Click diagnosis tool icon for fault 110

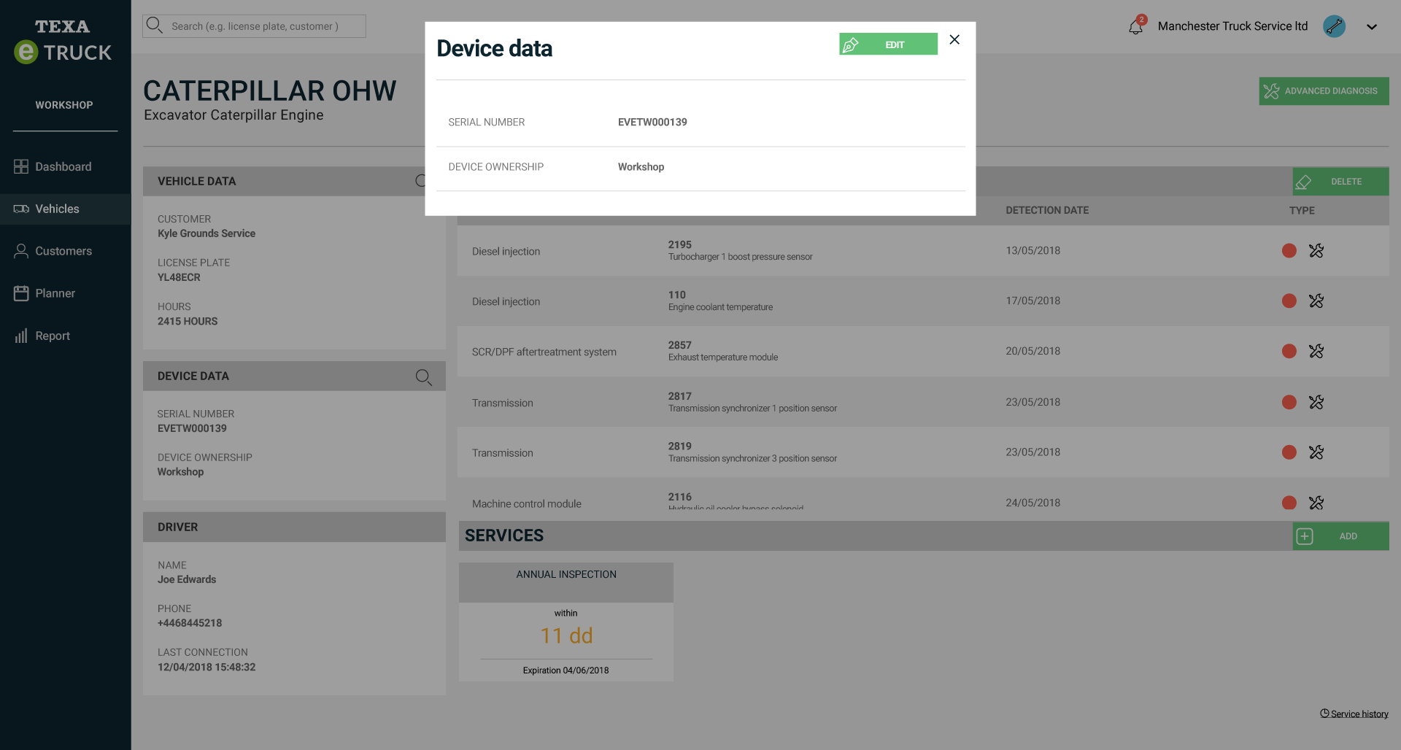point(1316,301)
